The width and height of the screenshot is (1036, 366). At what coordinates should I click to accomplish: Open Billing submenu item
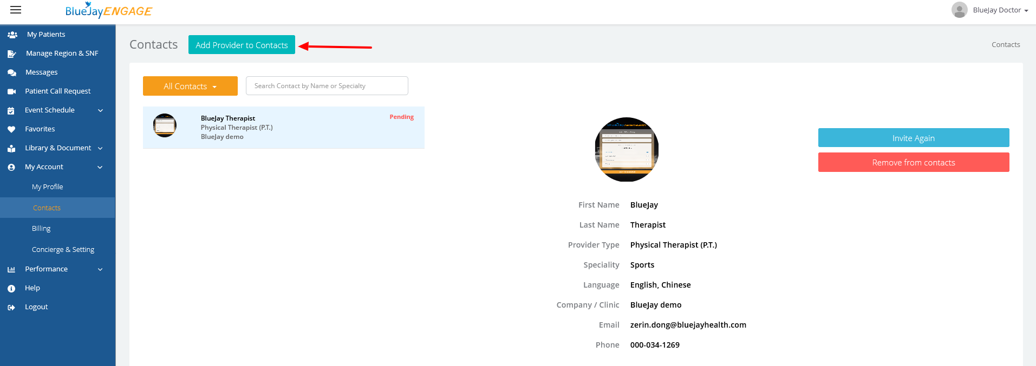tap(41, 228)
